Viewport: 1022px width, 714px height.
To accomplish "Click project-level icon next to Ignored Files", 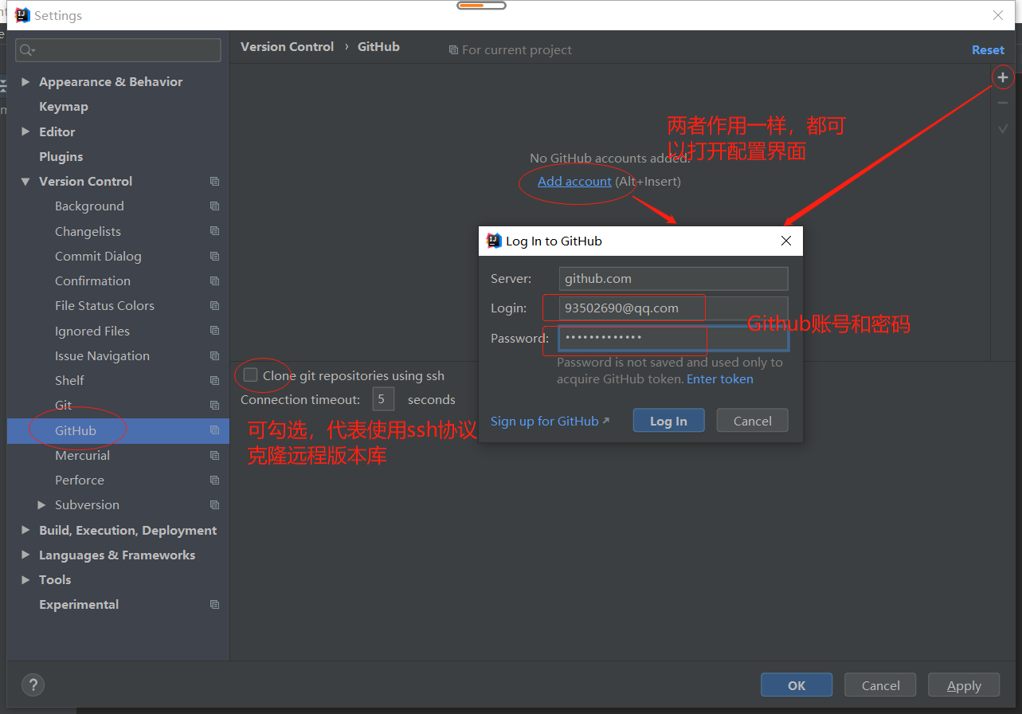I will point(214,331).
